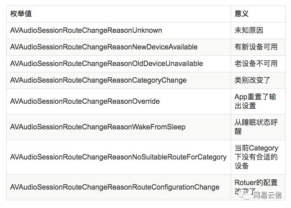
Task: Select the AVAudioSessionRouteChangeReasonWakeFromSleep enum value
Action: (x=98, y=127)
